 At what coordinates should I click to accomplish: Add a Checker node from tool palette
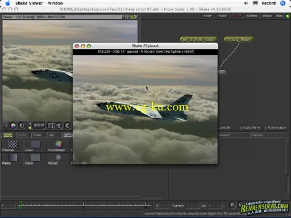pyautogui.click(x=13, y=146)
